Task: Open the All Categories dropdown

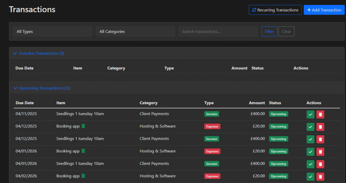Action: [135, 31]
